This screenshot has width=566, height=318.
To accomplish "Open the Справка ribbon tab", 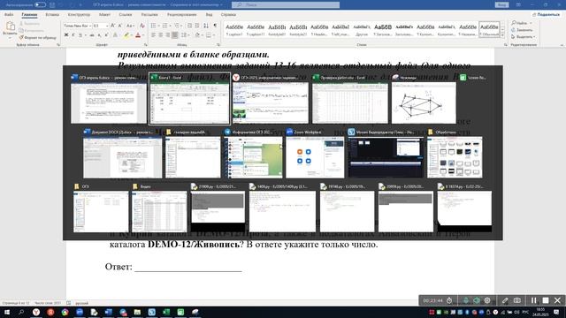I will coord(228,14).
